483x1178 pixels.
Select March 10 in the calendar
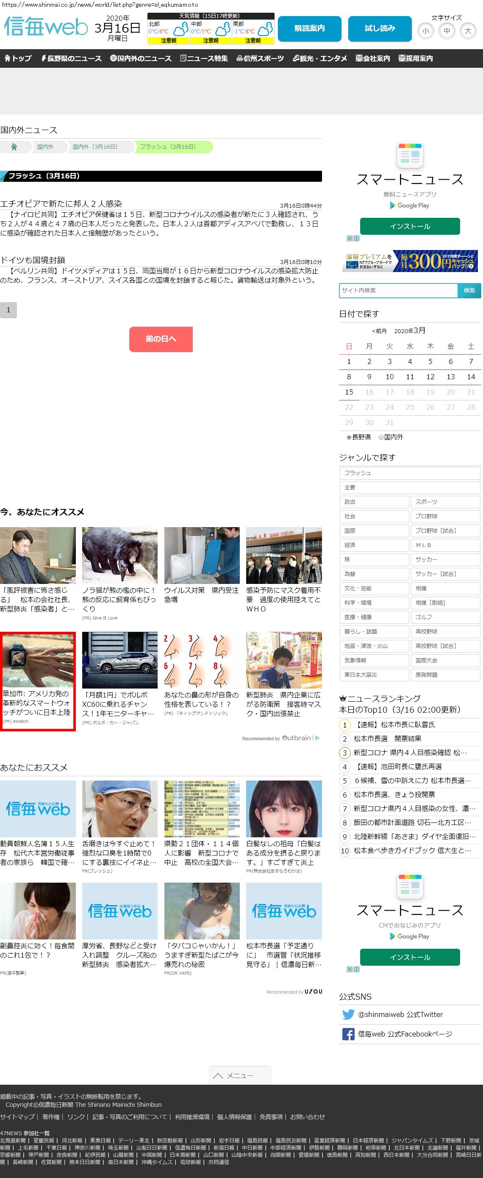coord(389,377)
